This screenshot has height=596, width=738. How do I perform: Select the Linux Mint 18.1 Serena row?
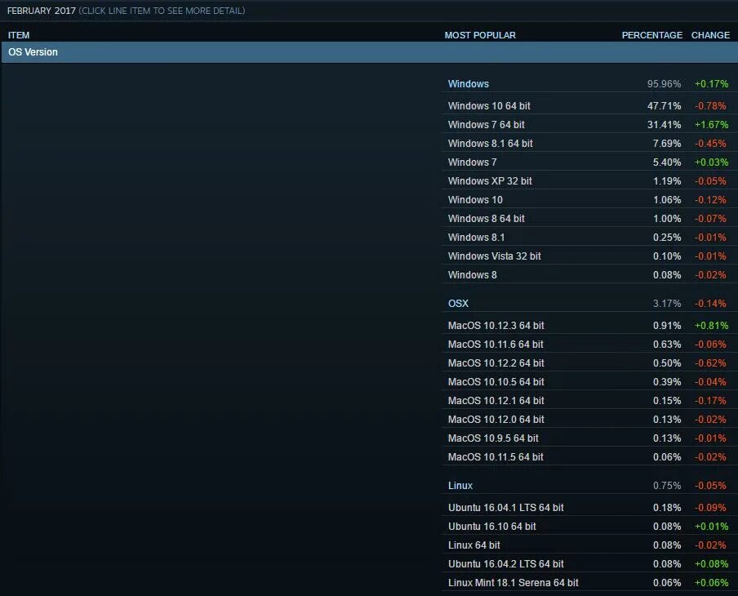(589, 583)
